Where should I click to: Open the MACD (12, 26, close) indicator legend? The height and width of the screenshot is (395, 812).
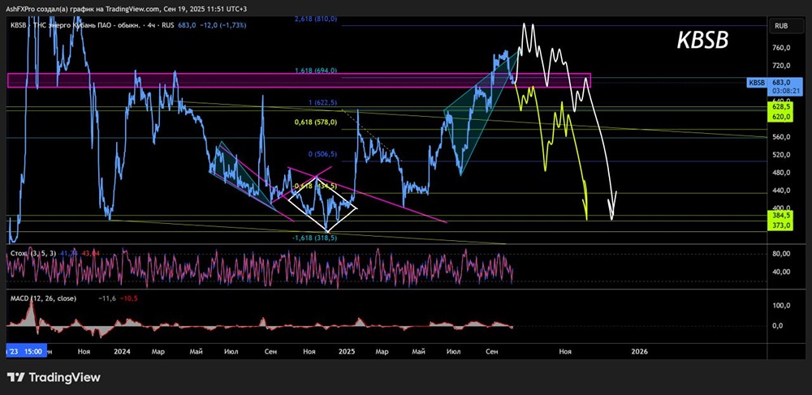[44, 298]
